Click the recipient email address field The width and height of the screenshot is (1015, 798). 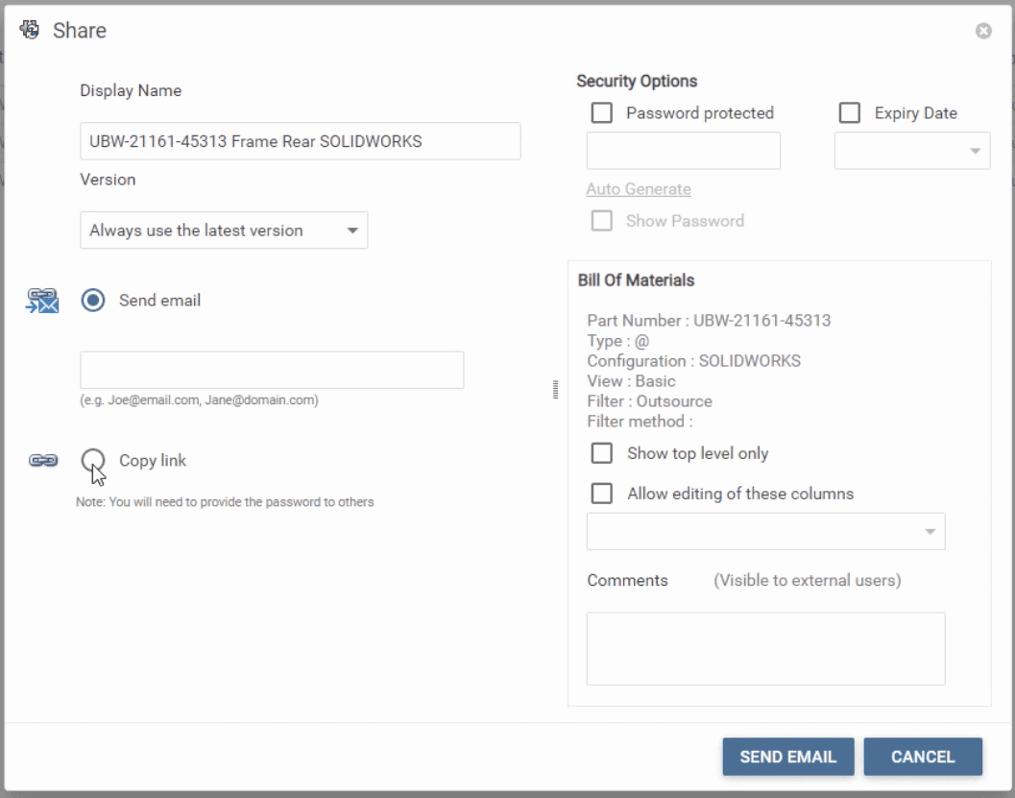271,370
